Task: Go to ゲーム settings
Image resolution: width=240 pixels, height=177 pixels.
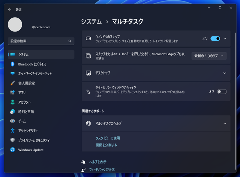Action: (x=41, y=121)
